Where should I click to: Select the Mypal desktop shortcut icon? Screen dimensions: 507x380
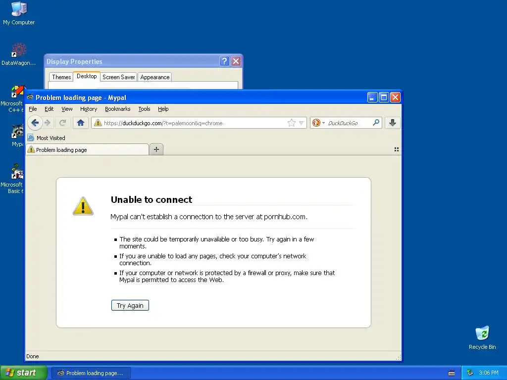17,136
